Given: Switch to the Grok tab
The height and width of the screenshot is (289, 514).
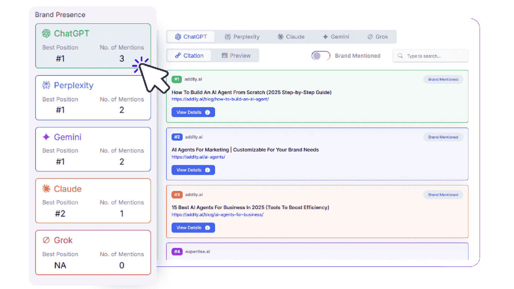Looking at the screenshot, I should pyautogui.click(x=378, y=37).
